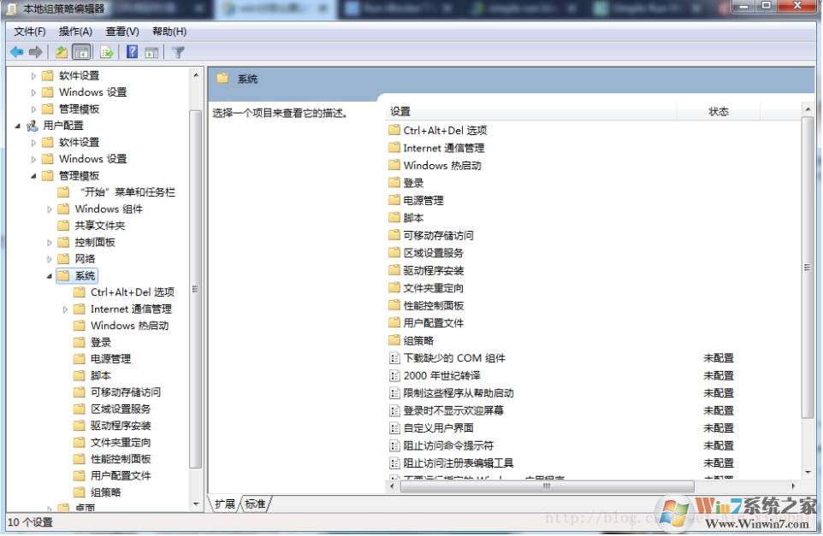Viewport: 823px width, 536px height.
Task: Open the 查看(V) menu
Action: pyautogui.click(x=122, y=32)
